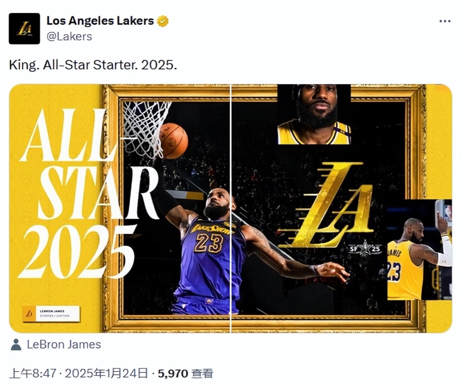Click the person tag icon
The height and width of the screenshot is (387, 462).
(16, 345)
